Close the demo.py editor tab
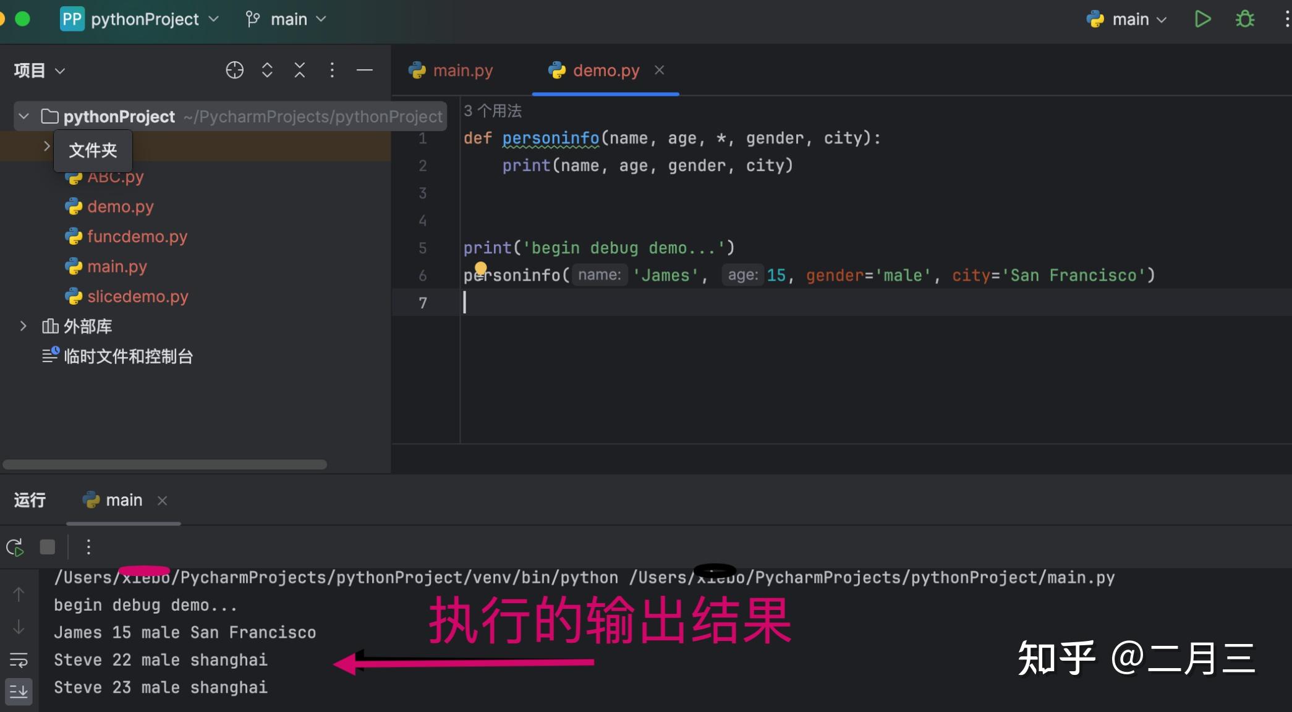The width and height of the screenshot is (1292, 712). pyautogui.click(x=659, y=70)
